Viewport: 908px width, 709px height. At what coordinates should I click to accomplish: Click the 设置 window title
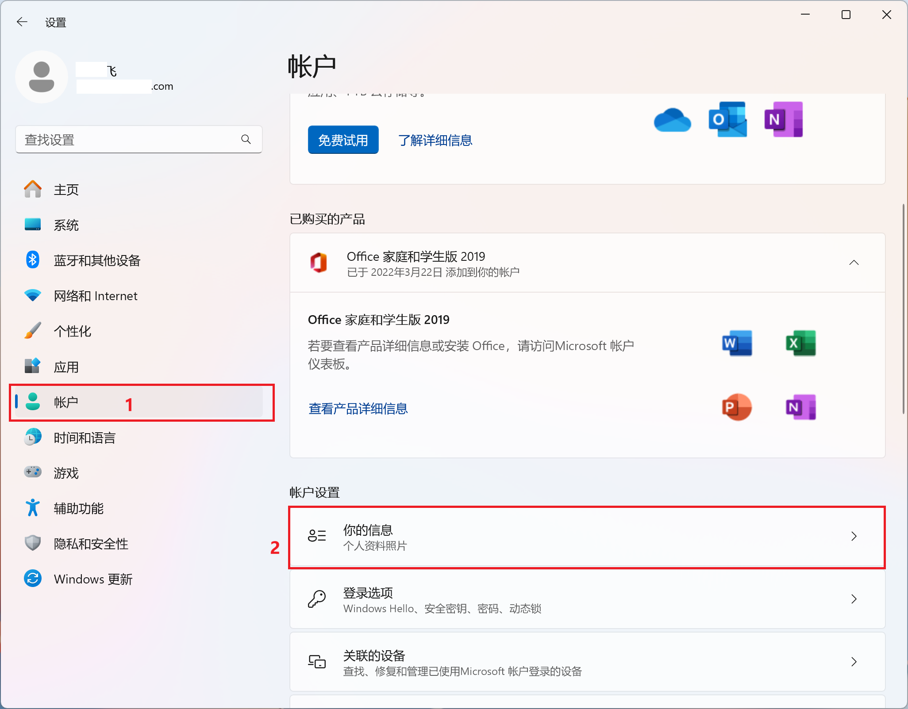point(56,23)
